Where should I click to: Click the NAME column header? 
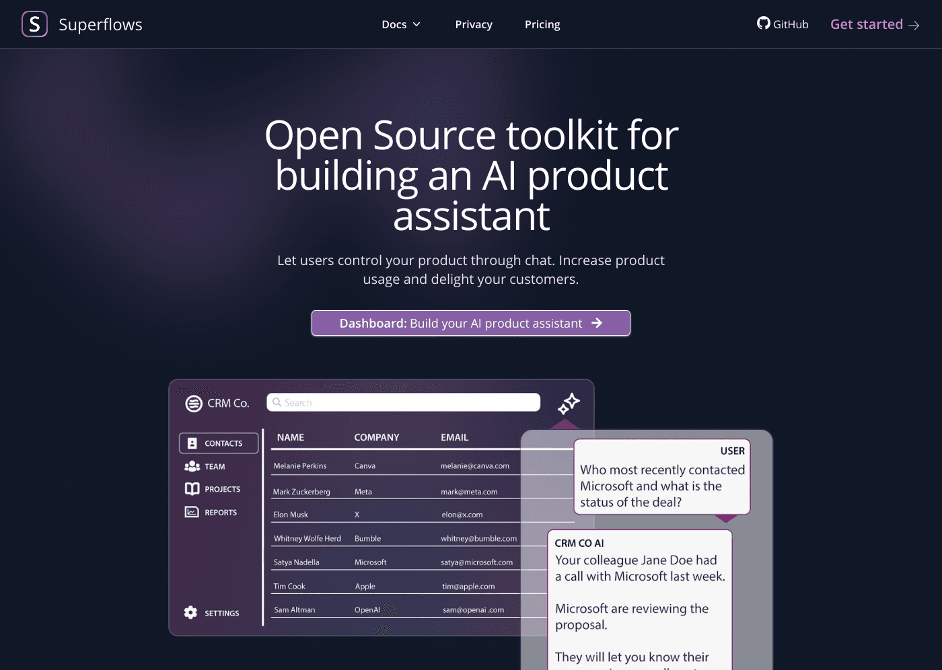click(x=291, y=437)
